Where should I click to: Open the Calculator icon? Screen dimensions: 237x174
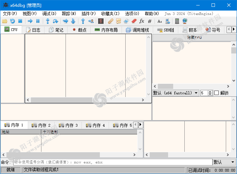[177, 21]
